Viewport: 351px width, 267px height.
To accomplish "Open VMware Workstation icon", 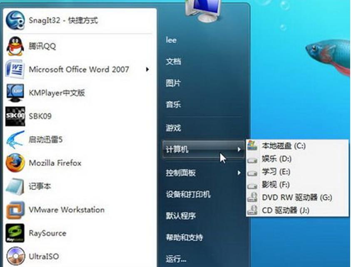I will [x=15, y=210].
